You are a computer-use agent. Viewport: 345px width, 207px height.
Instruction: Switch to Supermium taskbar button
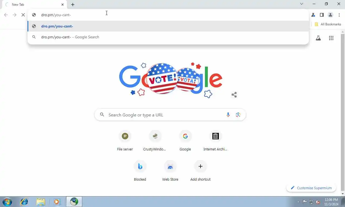(x=74, y=202)
